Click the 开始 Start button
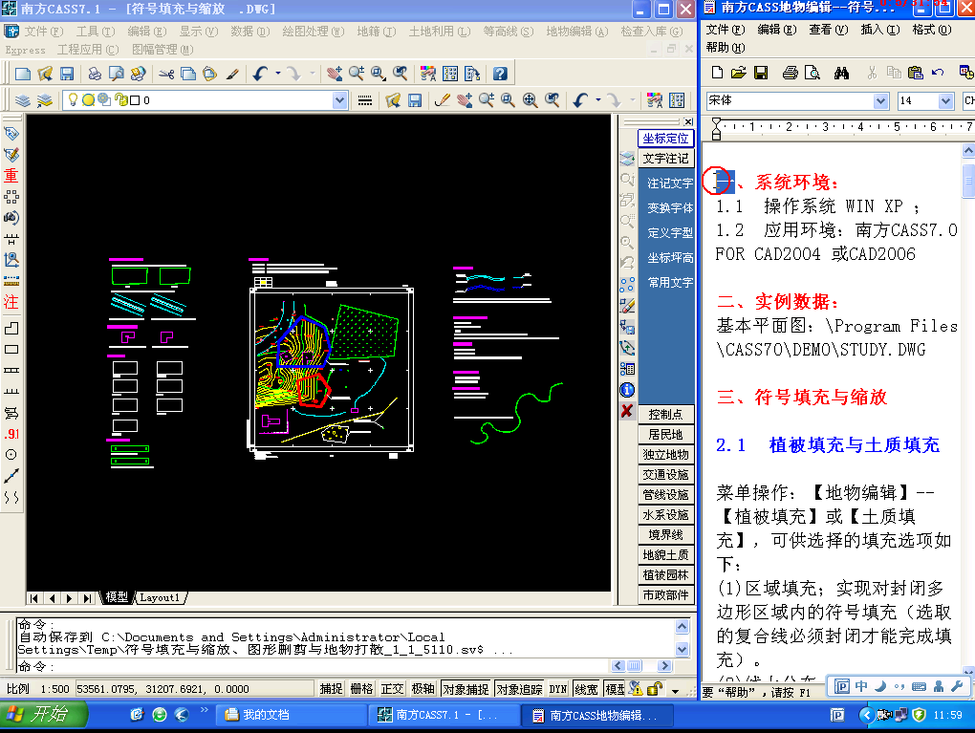 click(x=44, y=714)
